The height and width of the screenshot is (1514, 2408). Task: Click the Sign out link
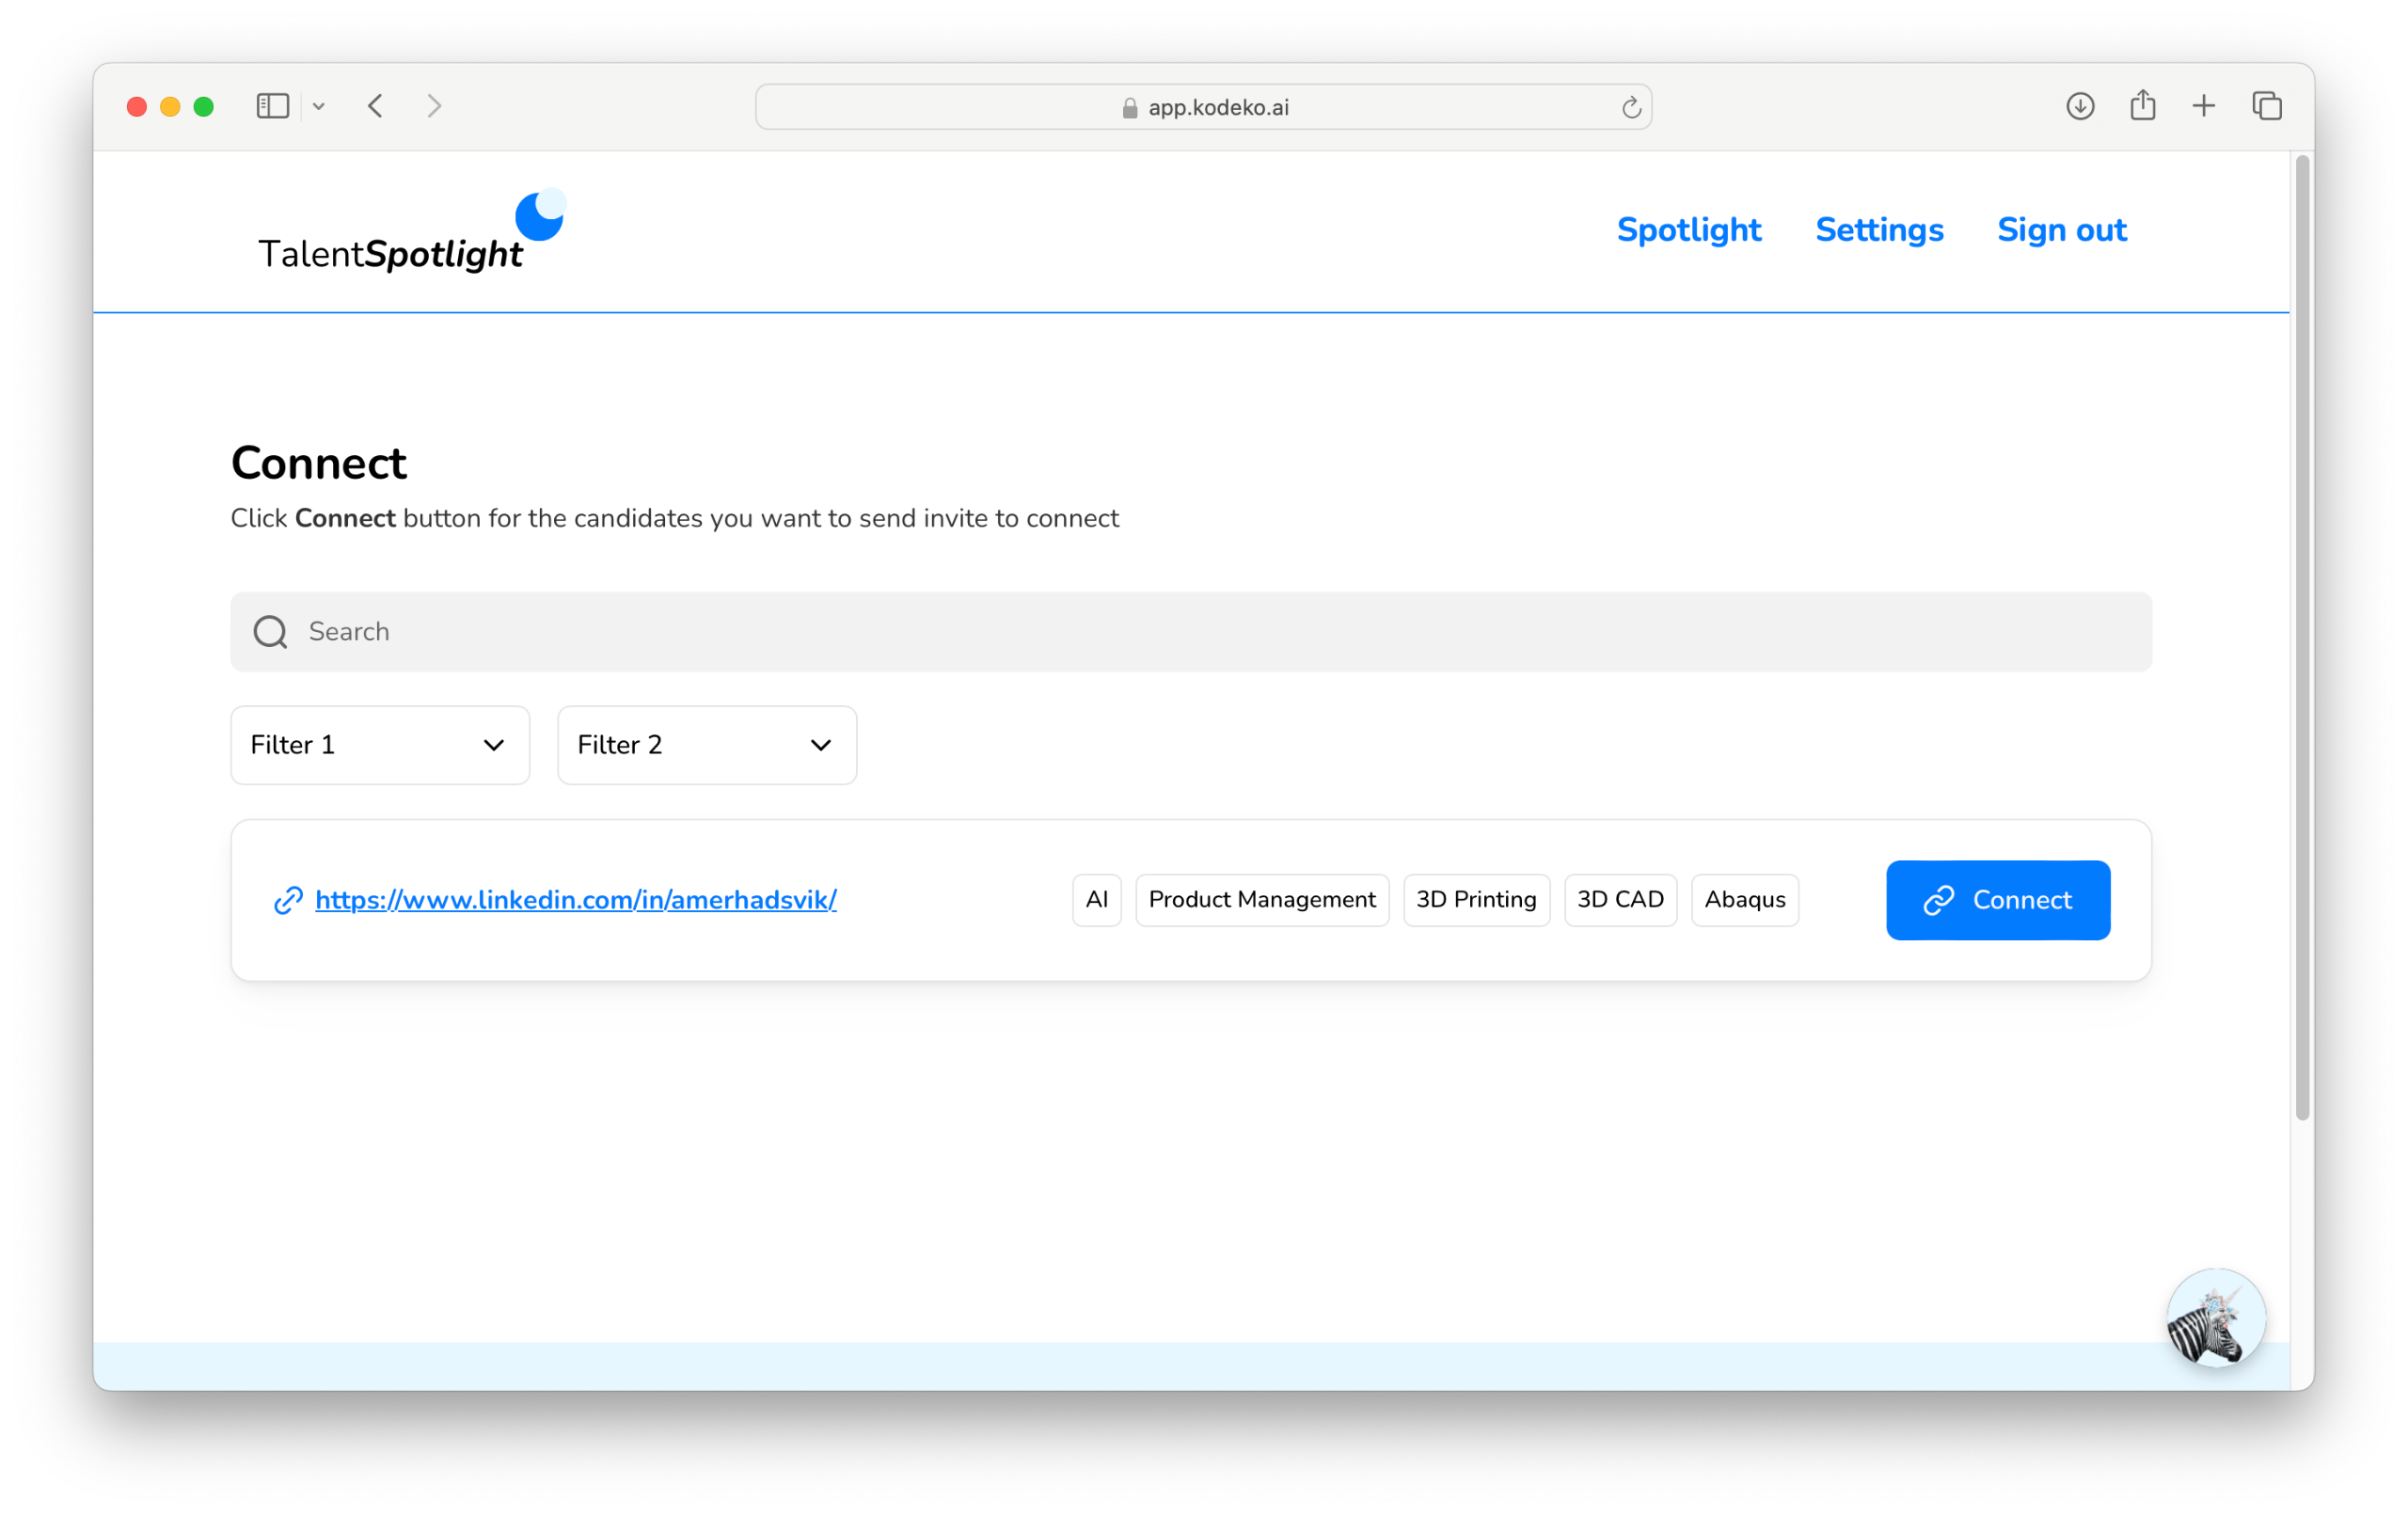pyautogui.click(x=2061, y=230)
